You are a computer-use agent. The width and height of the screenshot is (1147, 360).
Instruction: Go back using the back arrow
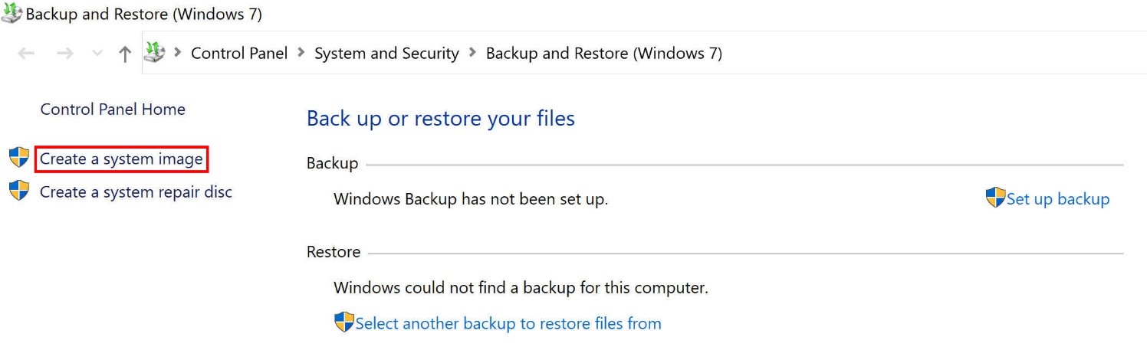(26, 54)
